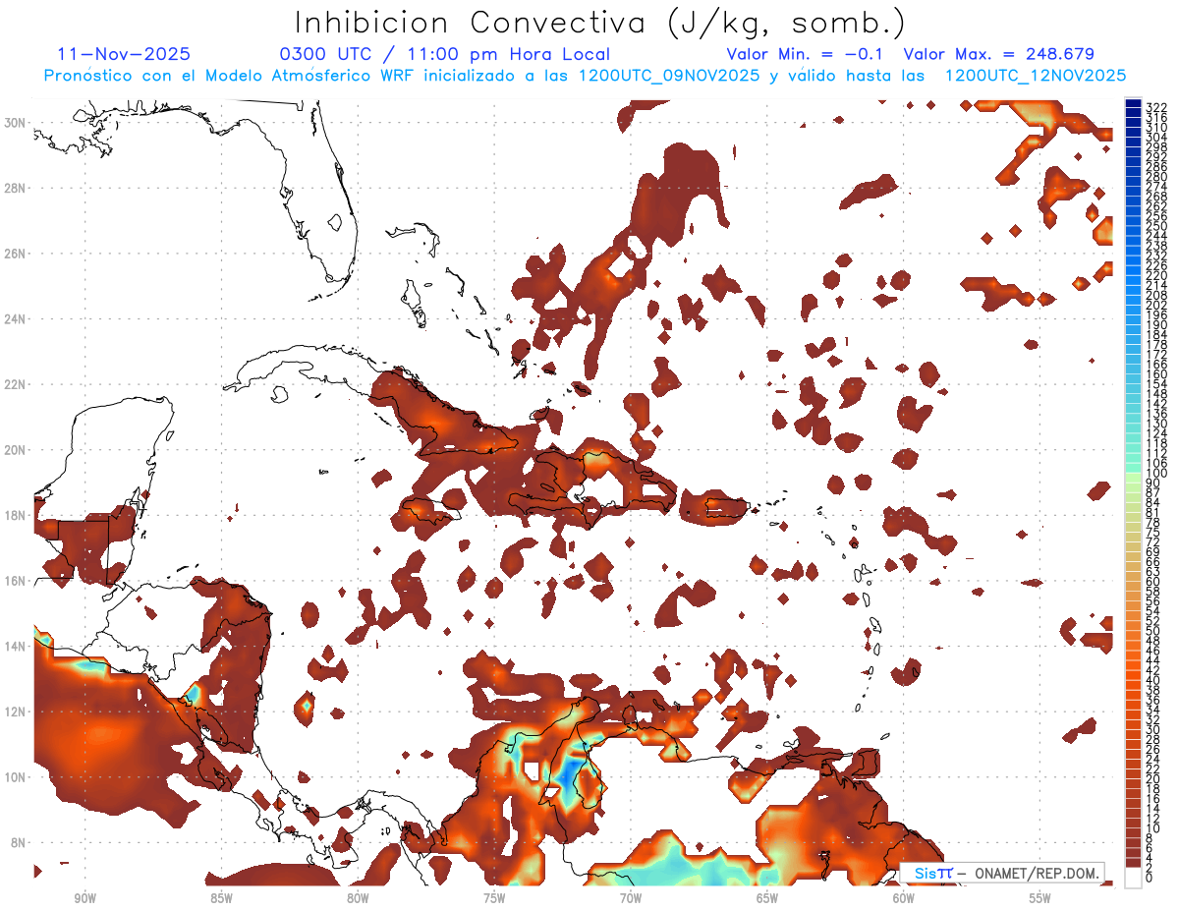Click the '14N' latitude label
This screenshot has width=1179, height=911.
(15, 647)
